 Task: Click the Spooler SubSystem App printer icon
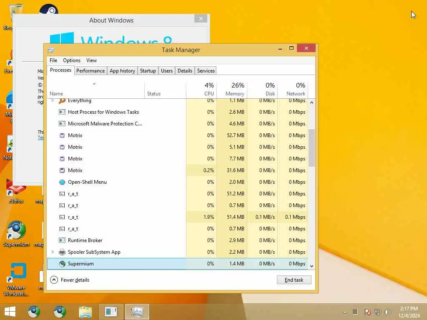point(62,252)
